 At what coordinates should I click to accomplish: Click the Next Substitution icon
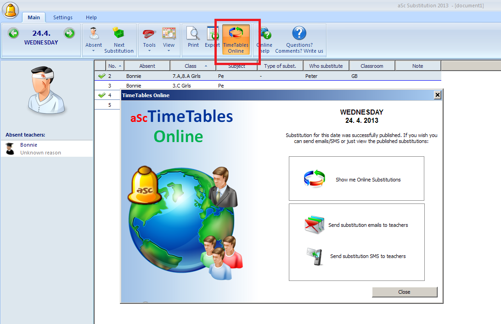pyautogui.click(x=119, y=33)
